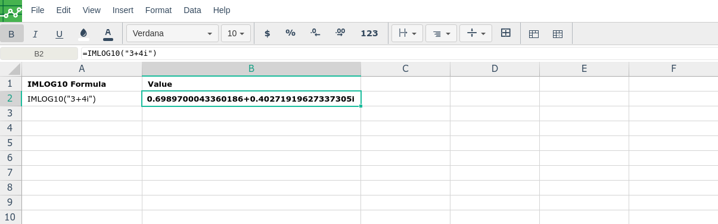The image size is (718, 224).
Task: Select column F header
Action: 673,69
